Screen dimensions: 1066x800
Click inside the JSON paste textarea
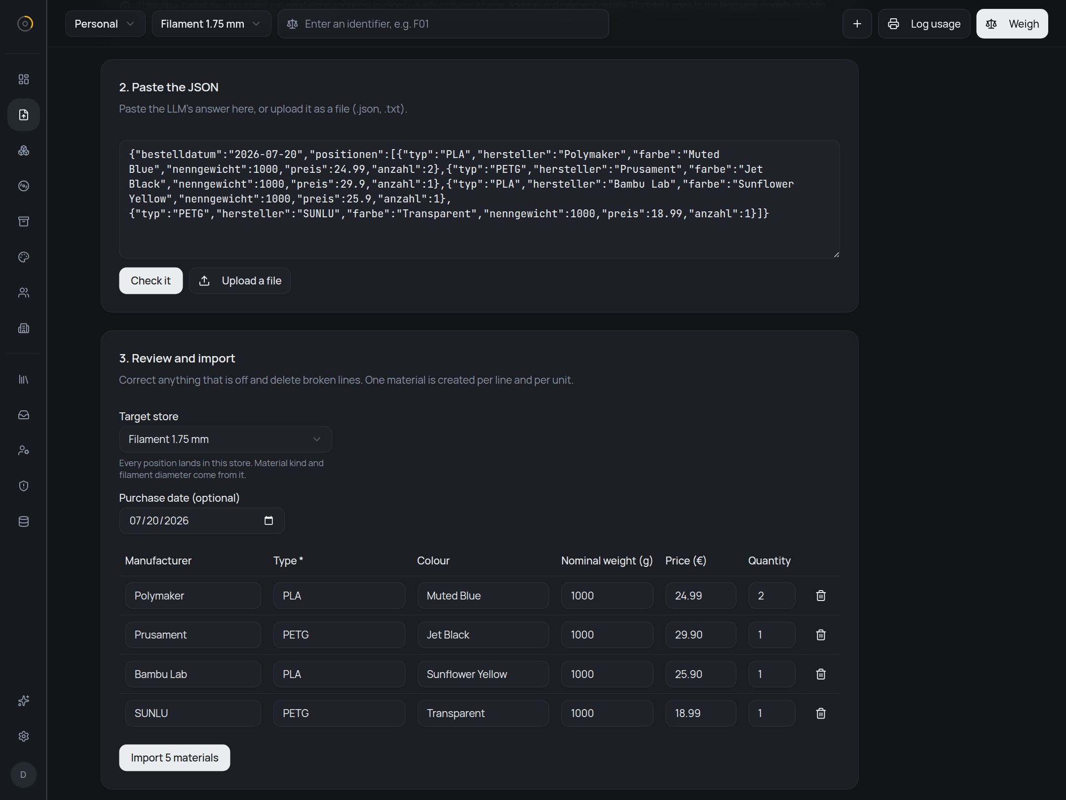[479, 199]
